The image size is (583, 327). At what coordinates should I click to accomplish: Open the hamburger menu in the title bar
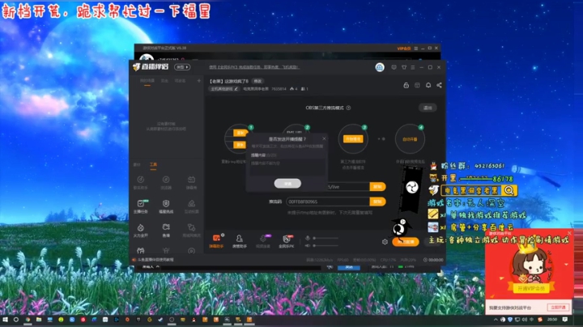(413, 67)
